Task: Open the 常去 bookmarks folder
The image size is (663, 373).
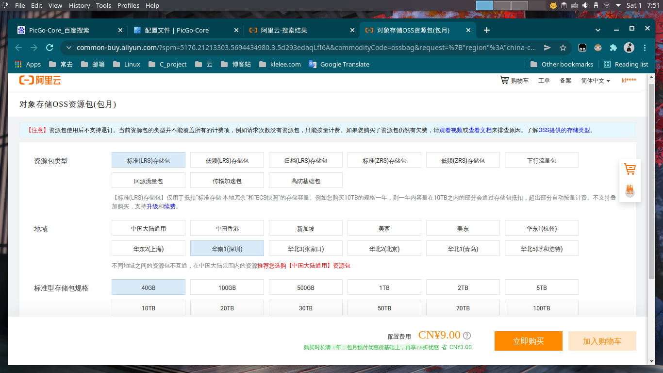Action: [x=61, y=64]
